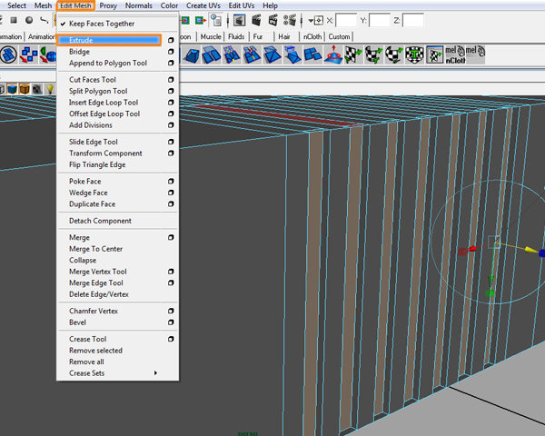Open Insert Edge Loop Tool options box

171,103
